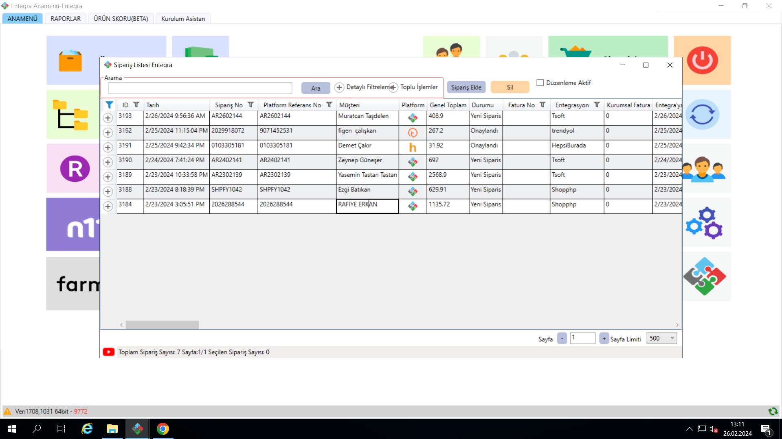Filter the Platform Referans No column

[329, 105]
